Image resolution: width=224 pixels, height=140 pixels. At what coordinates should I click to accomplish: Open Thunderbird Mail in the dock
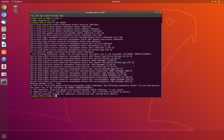click(4, 22)
